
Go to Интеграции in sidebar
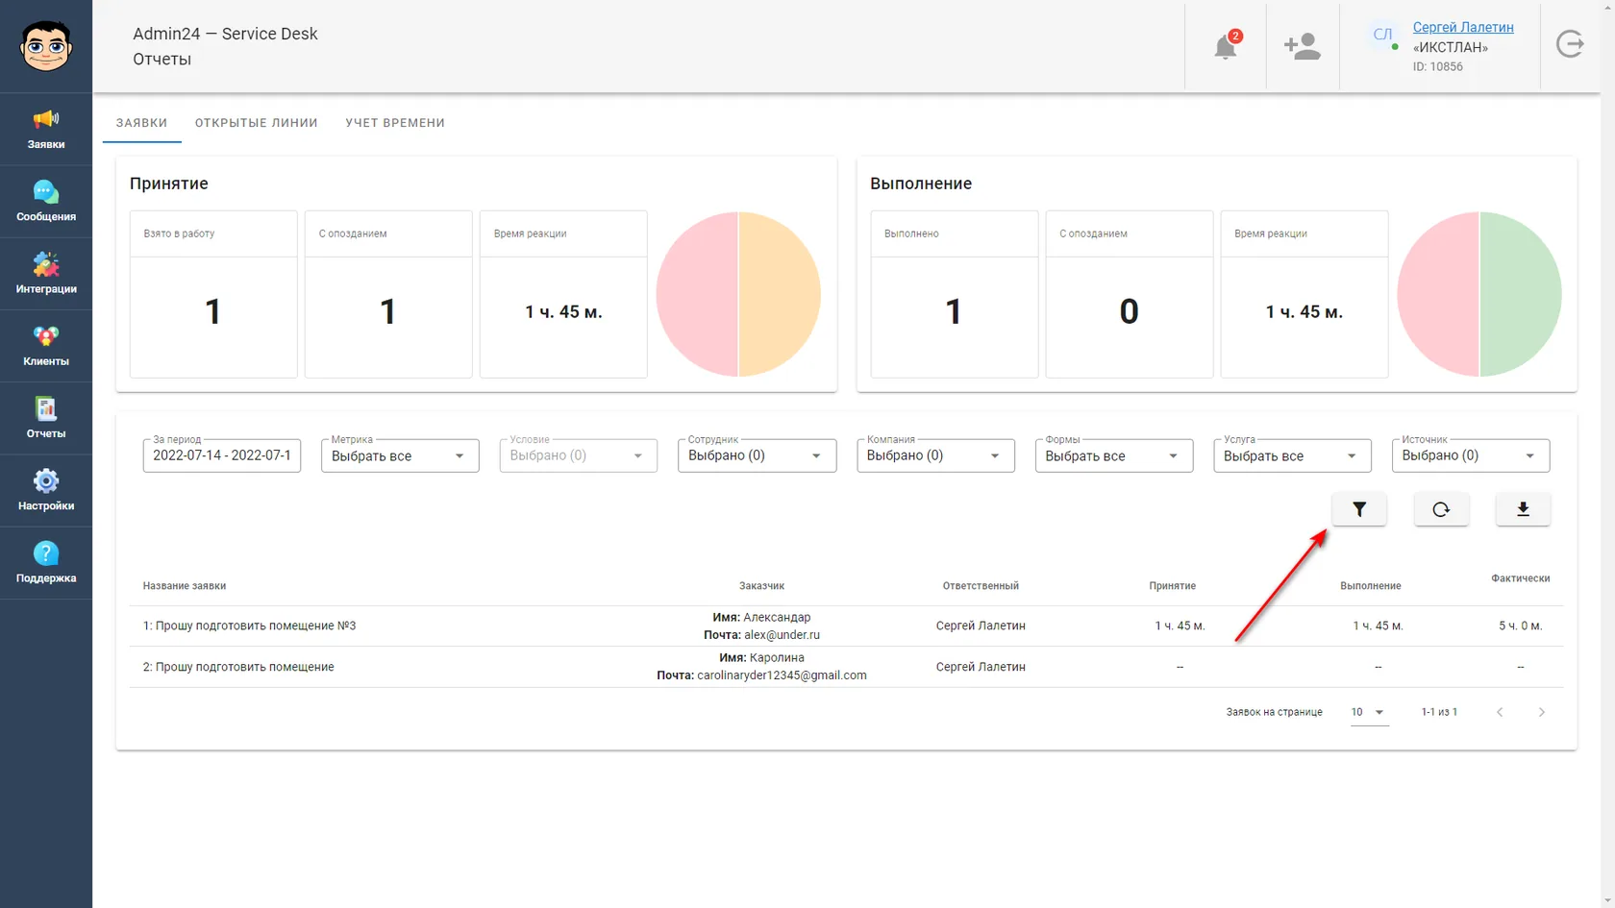coord(46,274)
